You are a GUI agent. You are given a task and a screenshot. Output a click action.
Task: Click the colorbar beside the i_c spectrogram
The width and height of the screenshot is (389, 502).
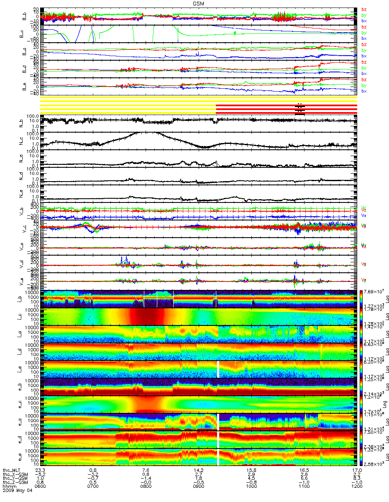[x=362, y=316]
